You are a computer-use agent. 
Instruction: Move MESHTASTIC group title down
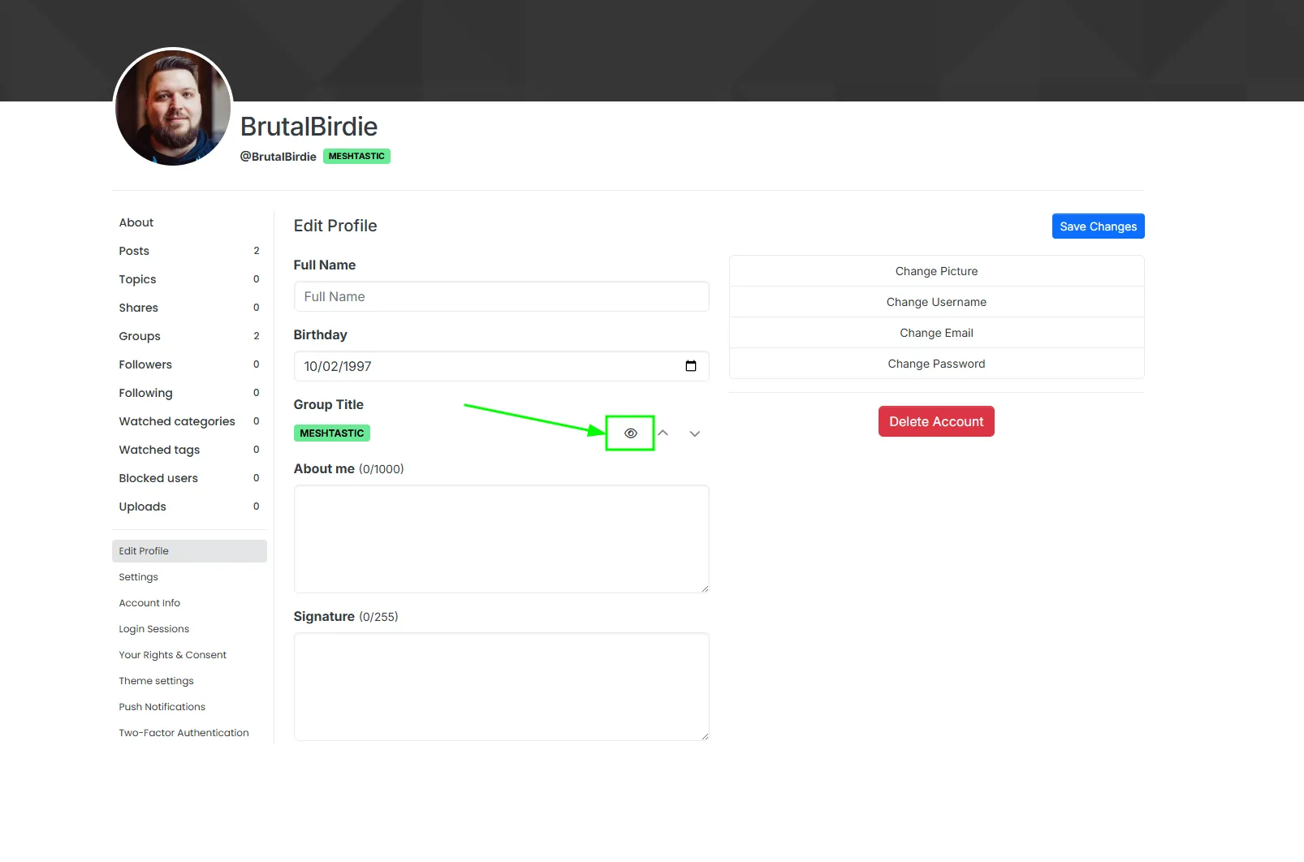[x=694, y=433]
